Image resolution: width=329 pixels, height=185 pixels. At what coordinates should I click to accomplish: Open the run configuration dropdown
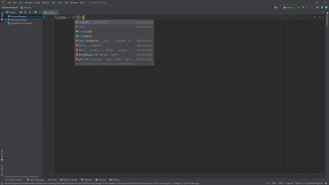[288, 7]
